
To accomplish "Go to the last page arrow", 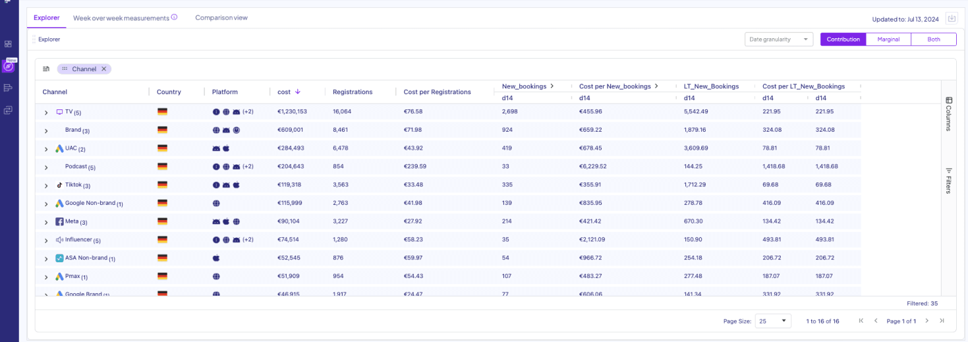I will tap(942, 321).
